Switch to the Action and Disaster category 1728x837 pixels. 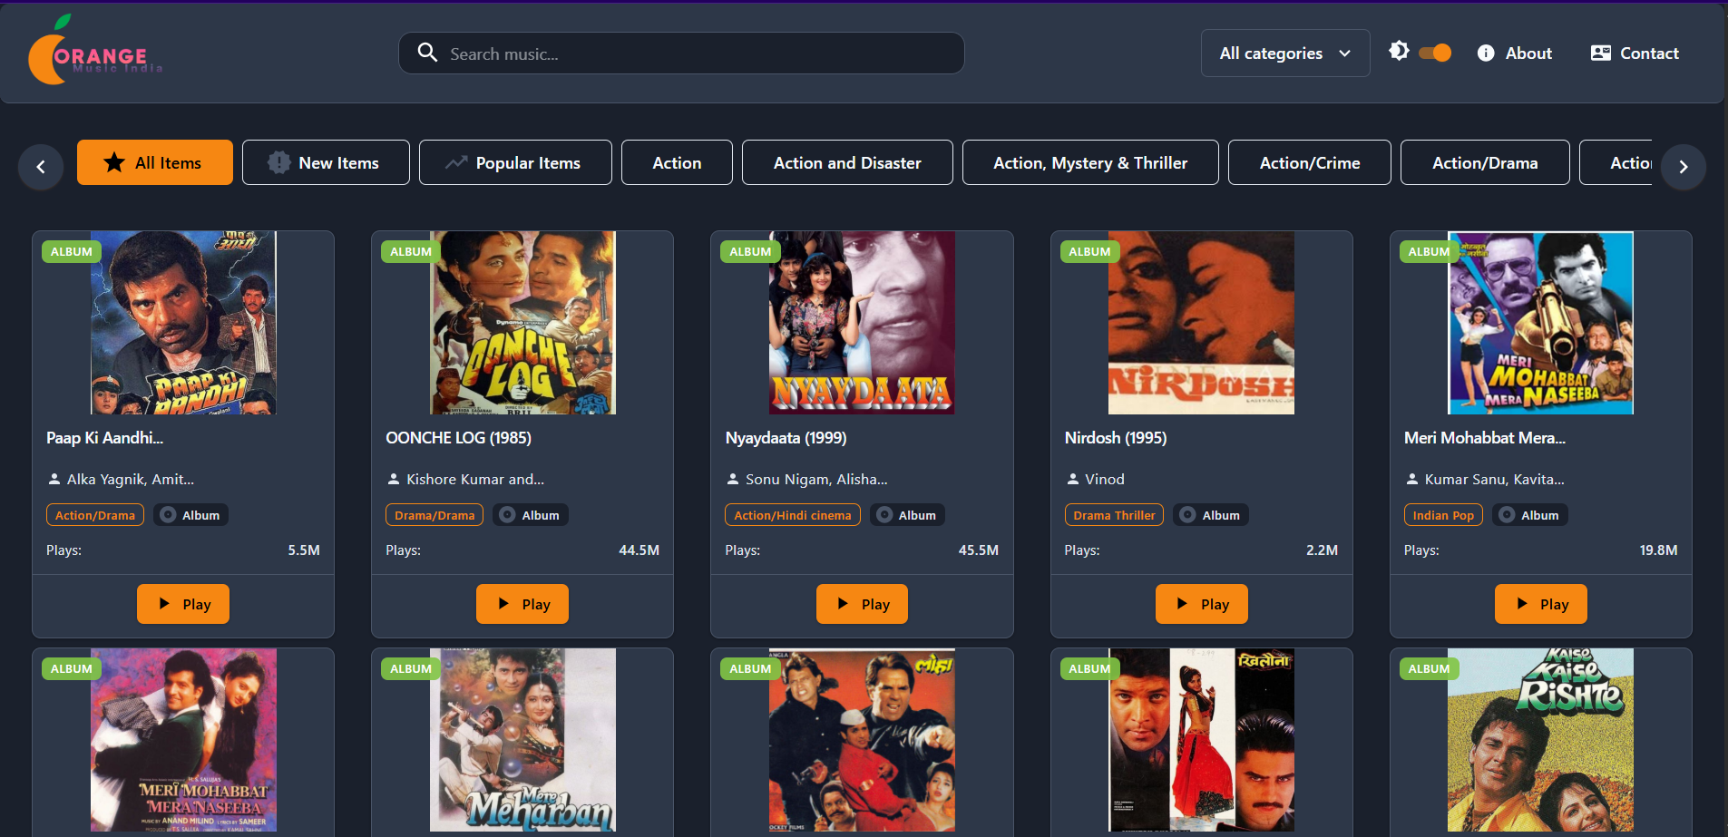tap(846, 162)
